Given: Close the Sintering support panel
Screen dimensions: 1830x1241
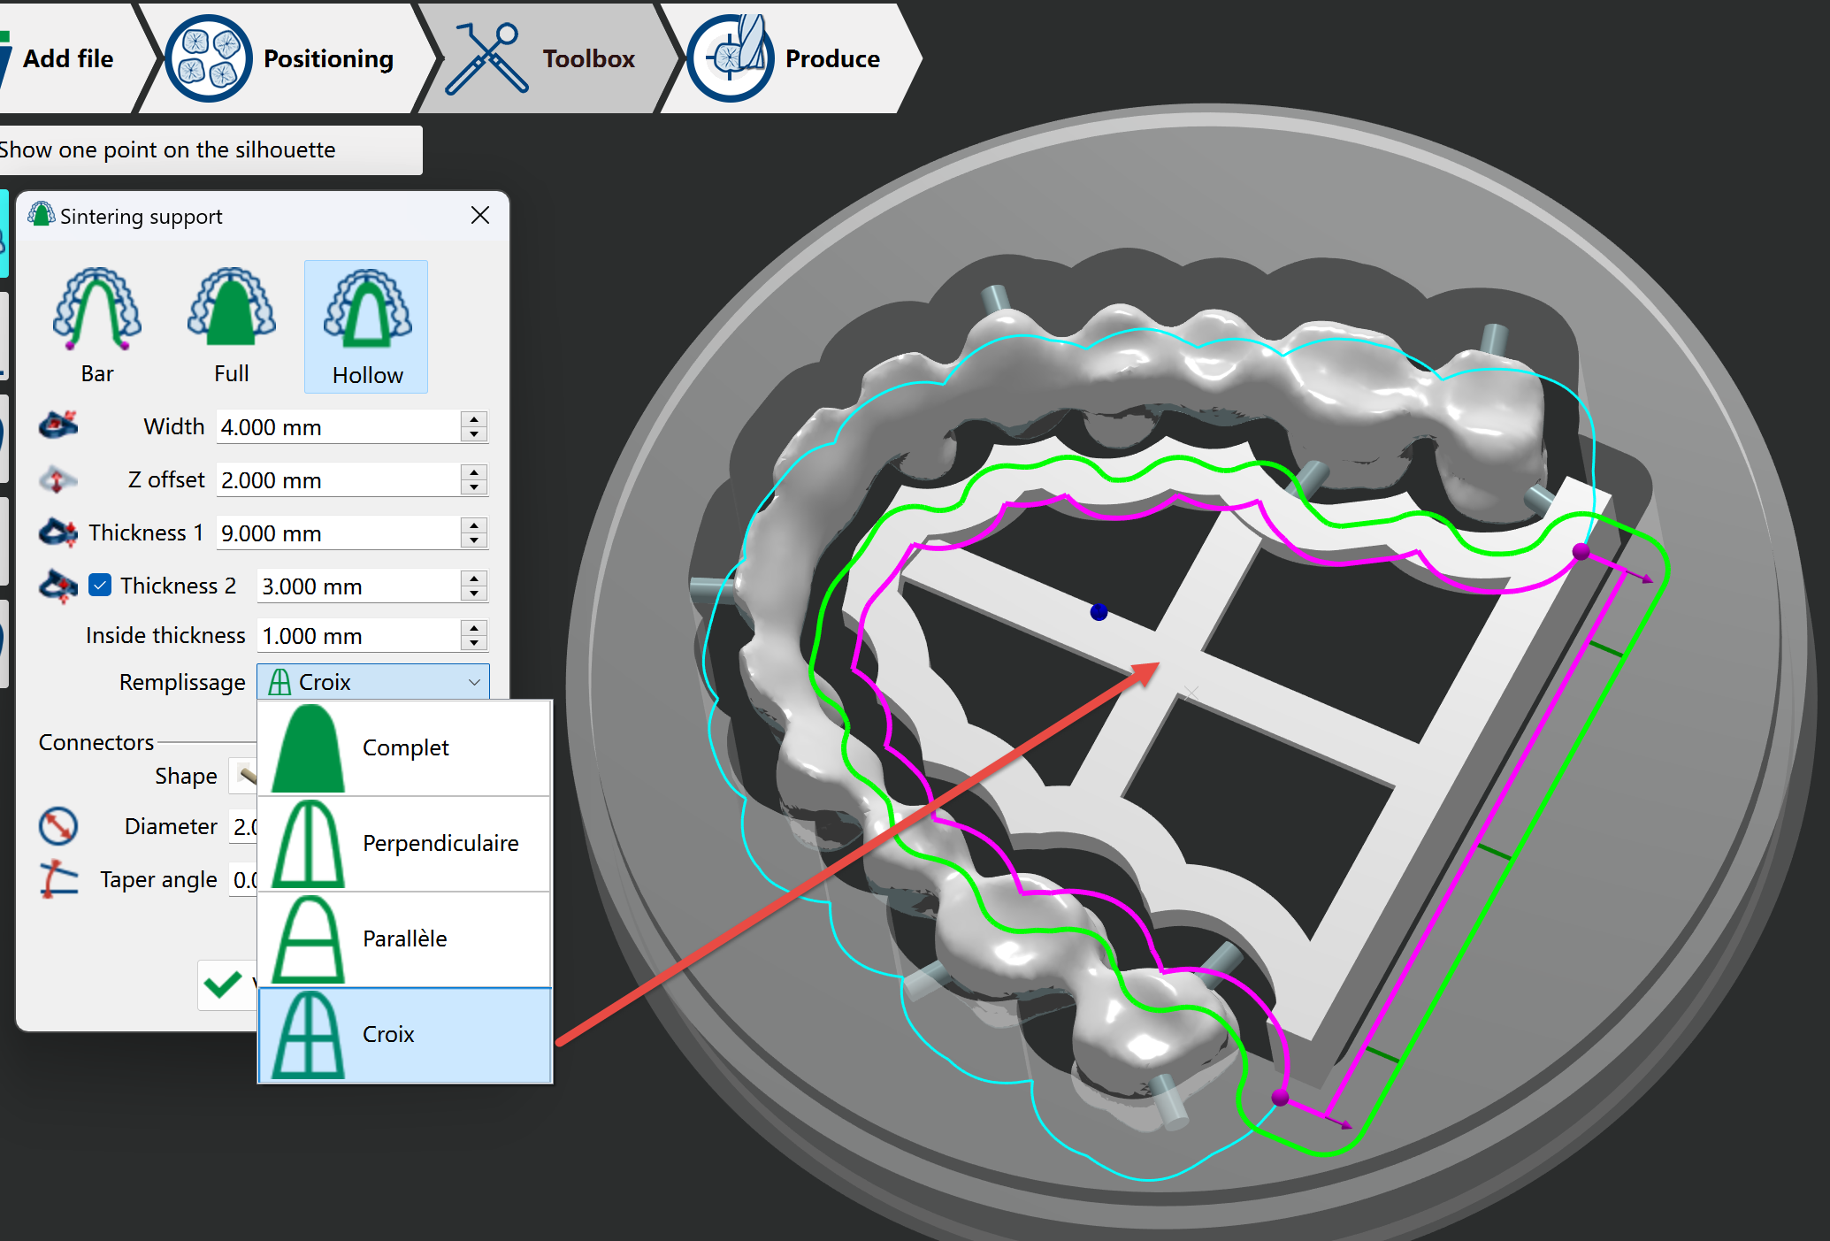Looking at the screenshot, I should 480,216.
